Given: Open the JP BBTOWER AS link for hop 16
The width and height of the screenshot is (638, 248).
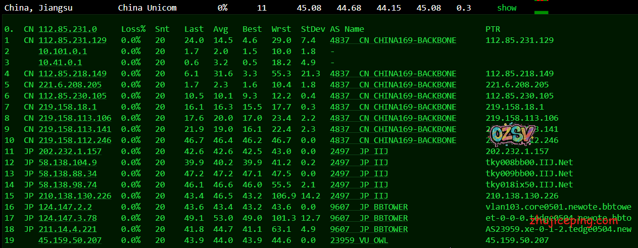Looking at the screenshot, I should pyautogui.click(x=369, y=207).
